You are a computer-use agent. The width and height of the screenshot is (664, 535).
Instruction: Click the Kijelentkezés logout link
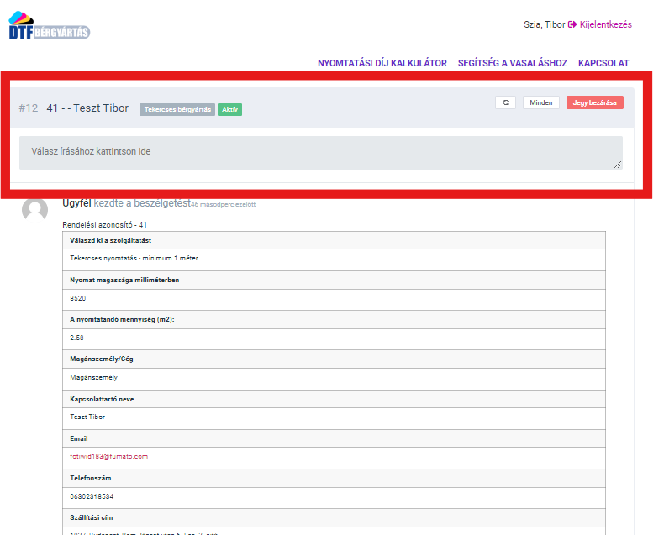point(605,24)
